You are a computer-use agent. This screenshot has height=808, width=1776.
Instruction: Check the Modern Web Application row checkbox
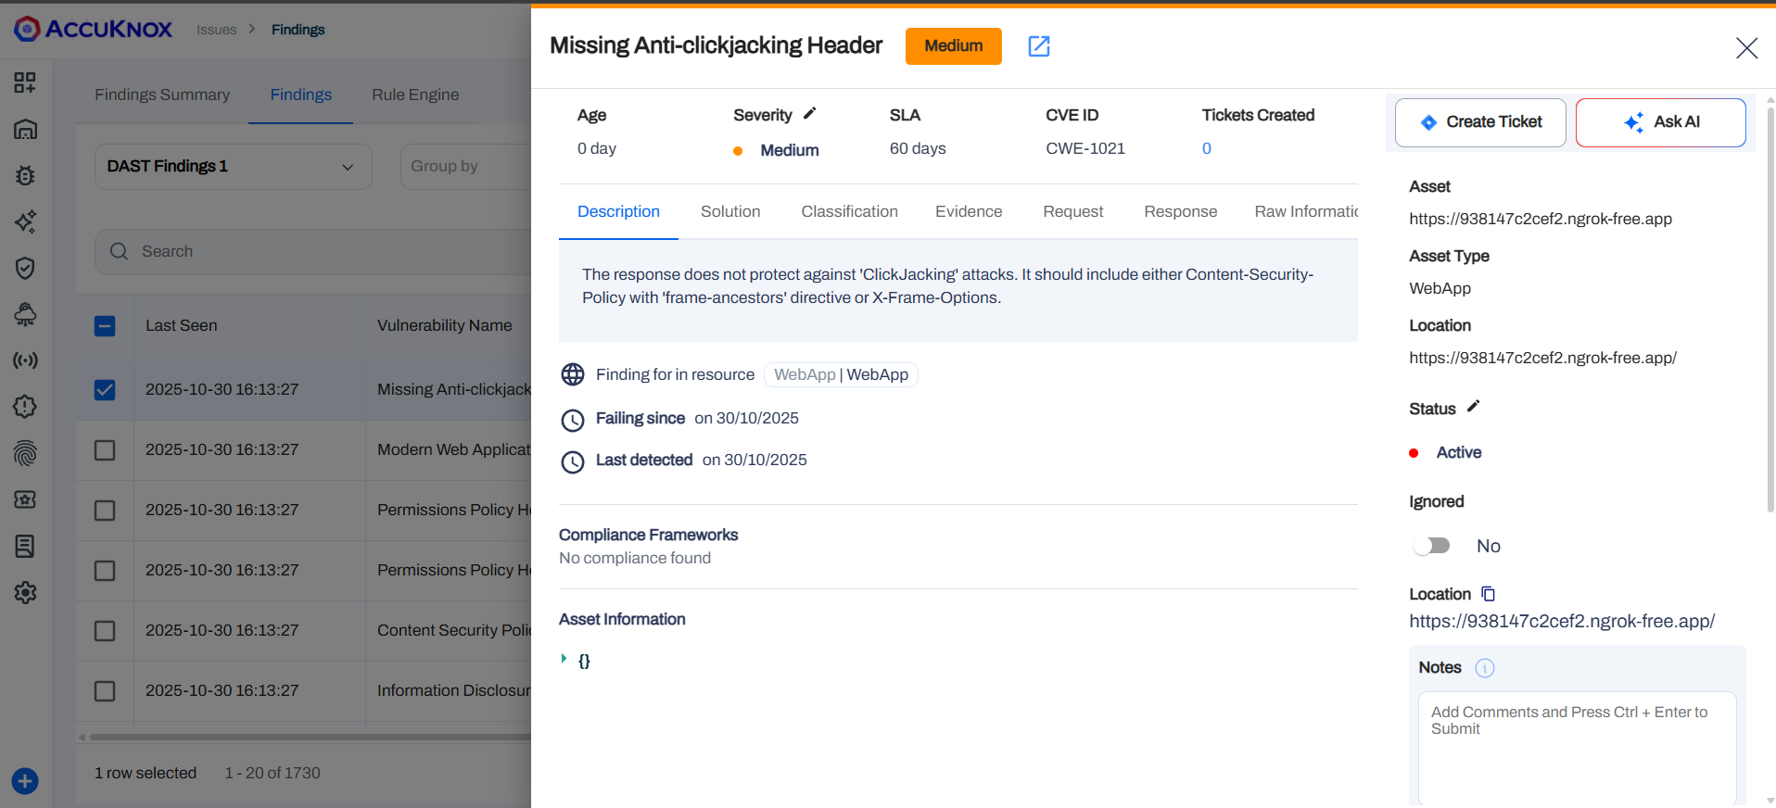tap(105, 450)
